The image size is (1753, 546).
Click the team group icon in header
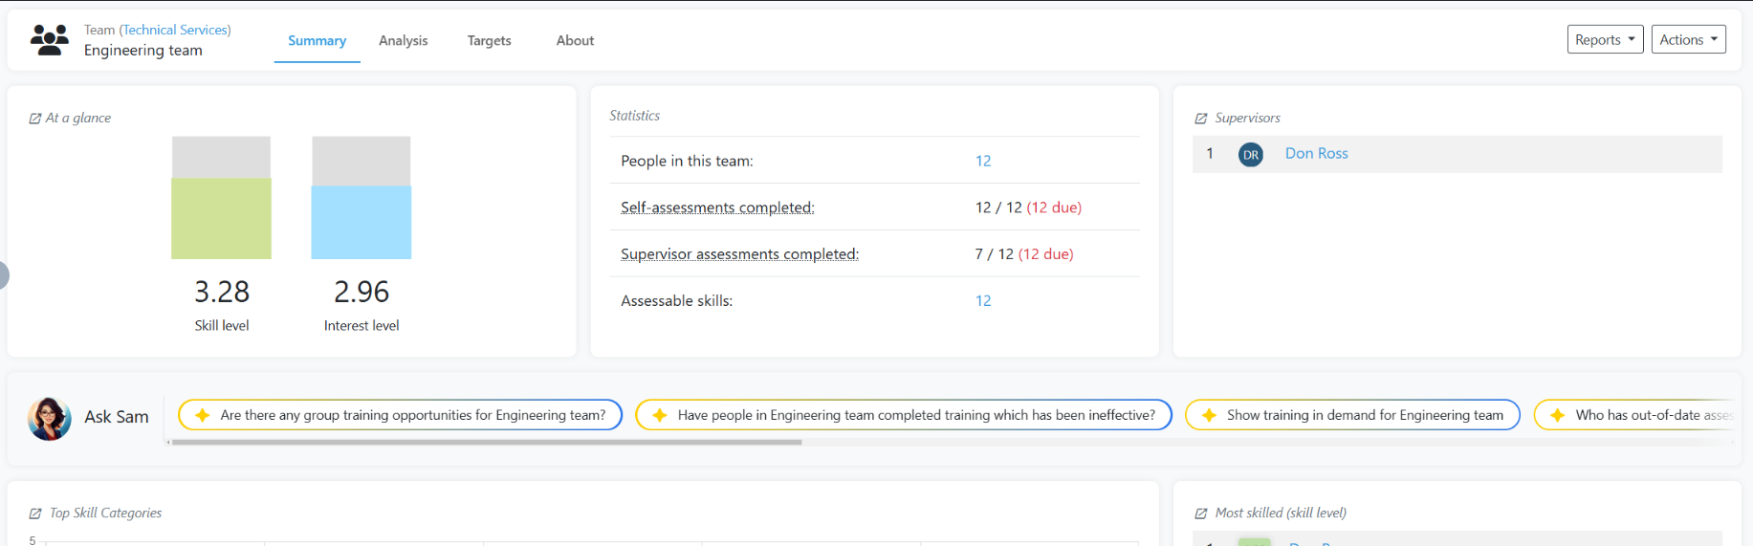click(x=50, y=40)
